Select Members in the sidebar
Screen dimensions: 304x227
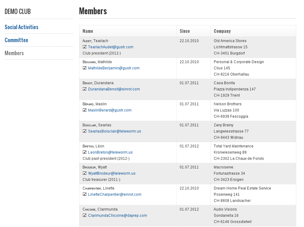pos(14,53)
